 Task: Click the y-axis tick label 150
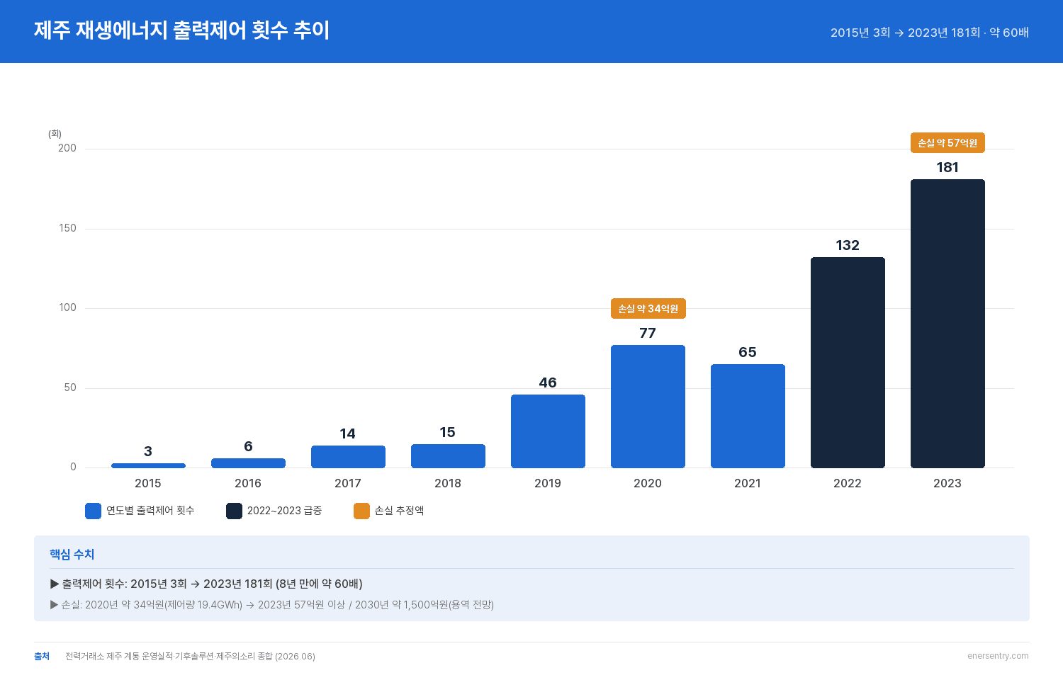coord(67,228)
